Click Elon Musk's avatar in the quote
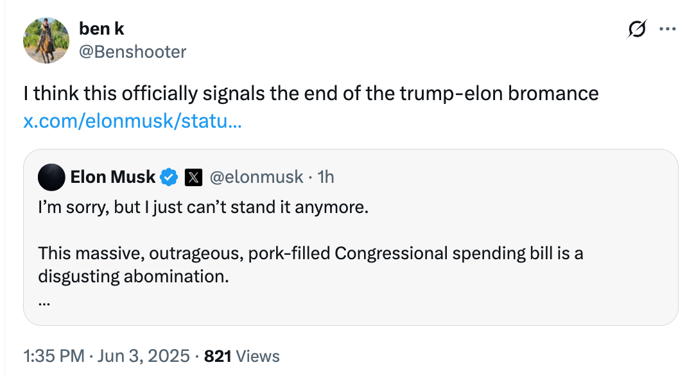Viewport: 687px width, 376px height. [x=51, y=177]
